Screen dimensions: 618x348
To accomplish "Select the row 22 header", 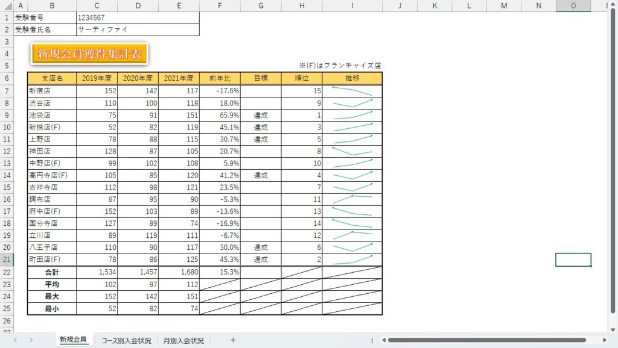I will click(7, 272).
